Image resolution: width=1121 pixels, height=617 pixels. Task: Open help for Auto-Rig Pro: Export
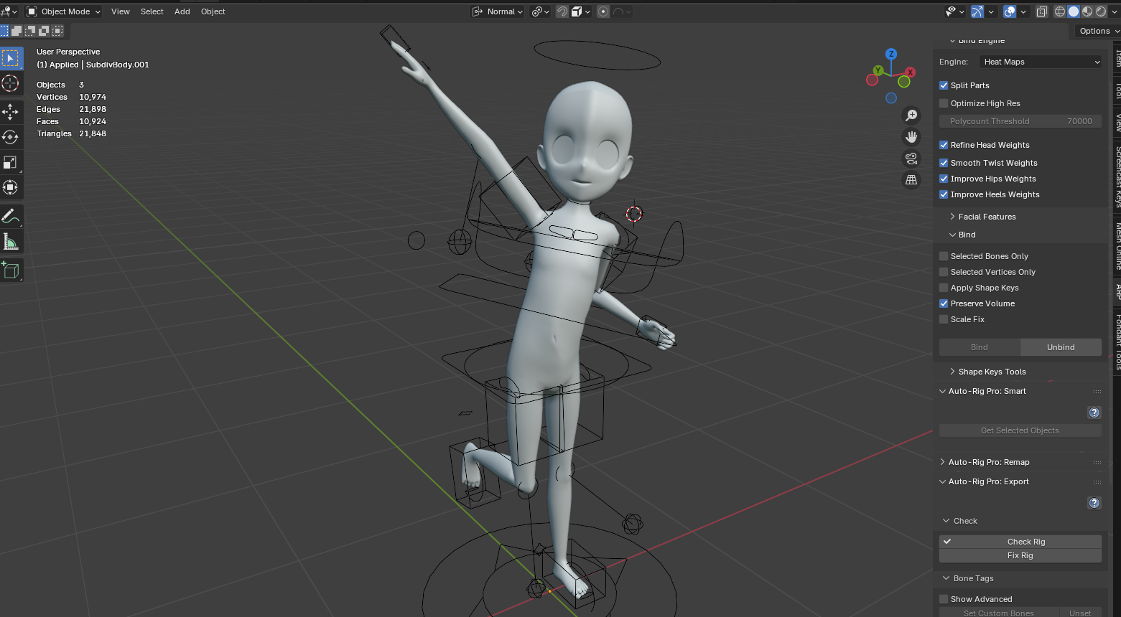coord(1094,503)
